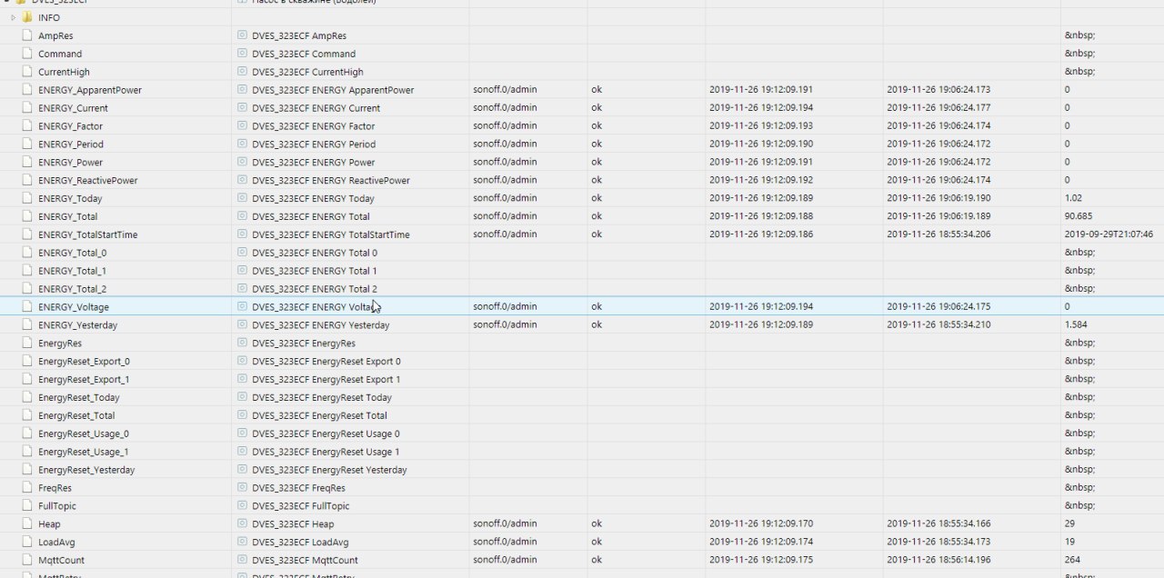The image size is (1164, 578).
Task: Click name 'DVES_323ECF EnergyReset Usage 1'
Action: (326, 452)
